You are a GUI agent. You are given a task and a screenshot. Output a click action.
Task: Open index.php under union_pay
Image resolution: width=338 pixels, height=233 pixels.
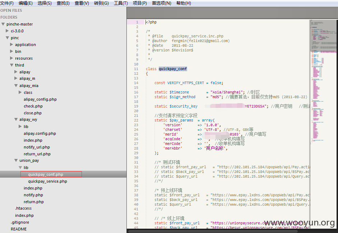(x=33, y=188)
